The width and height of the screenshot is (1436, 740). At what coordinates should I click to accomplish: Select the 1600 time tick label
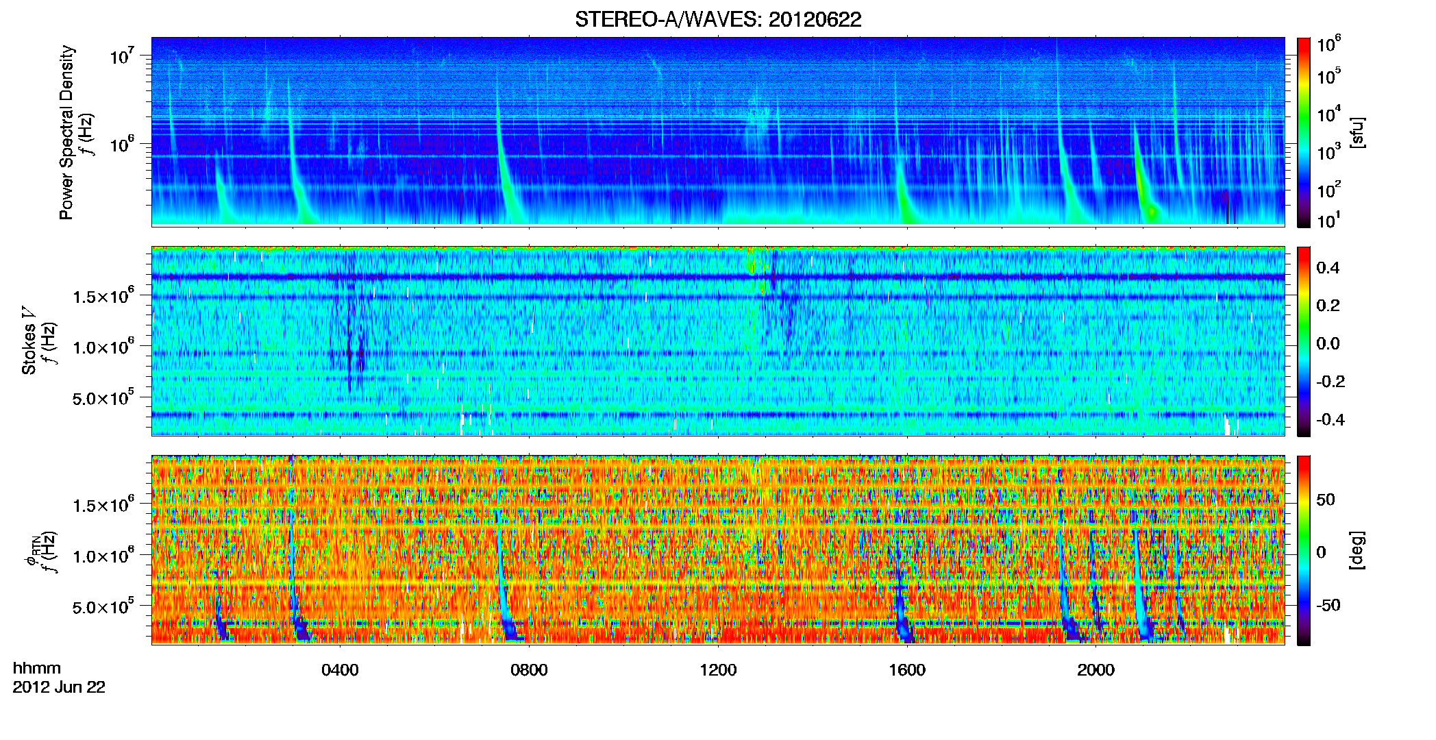pyautogui.click(x=907, y=670)
